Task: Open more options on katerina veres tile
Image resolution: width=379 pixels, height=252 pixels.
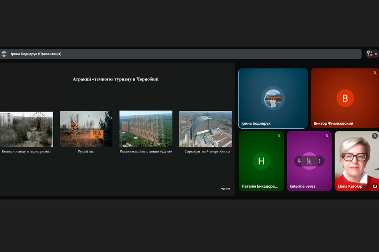Action: pyautogui.click(x=319, y=161)
